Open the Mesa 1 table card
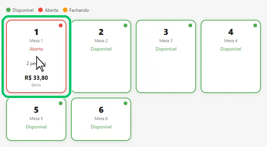 (36, 57)
